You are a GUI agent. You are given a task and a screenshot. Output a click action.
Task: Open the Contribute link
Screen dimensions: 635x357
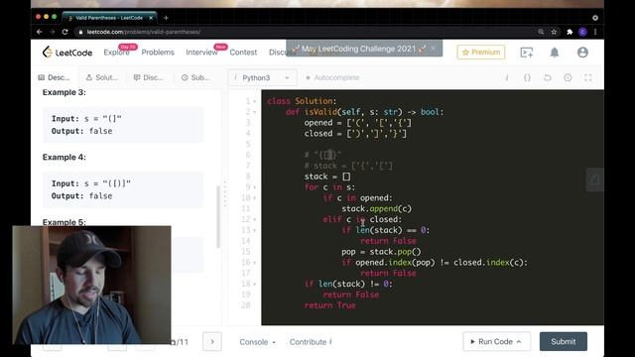(x=311, y=342)
